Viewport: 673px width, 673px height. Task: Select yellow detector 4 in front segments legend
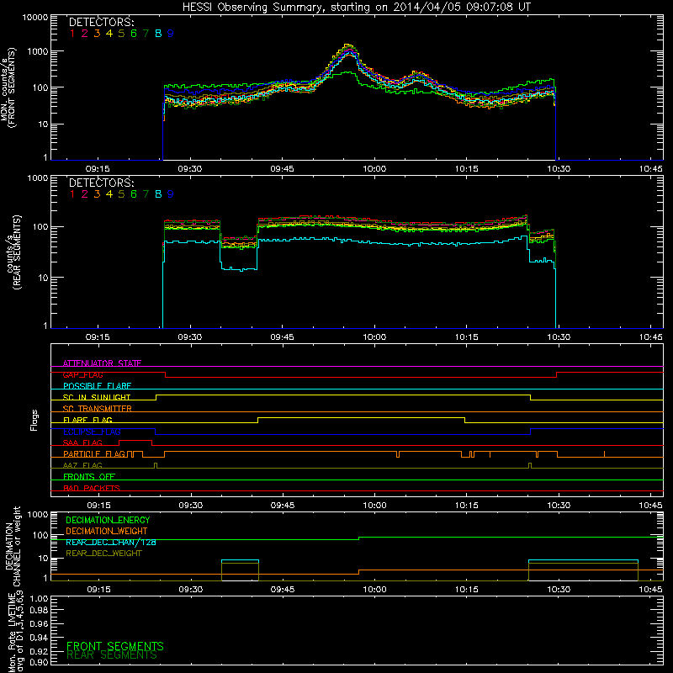pyautogui.click(x=109, y=34)
